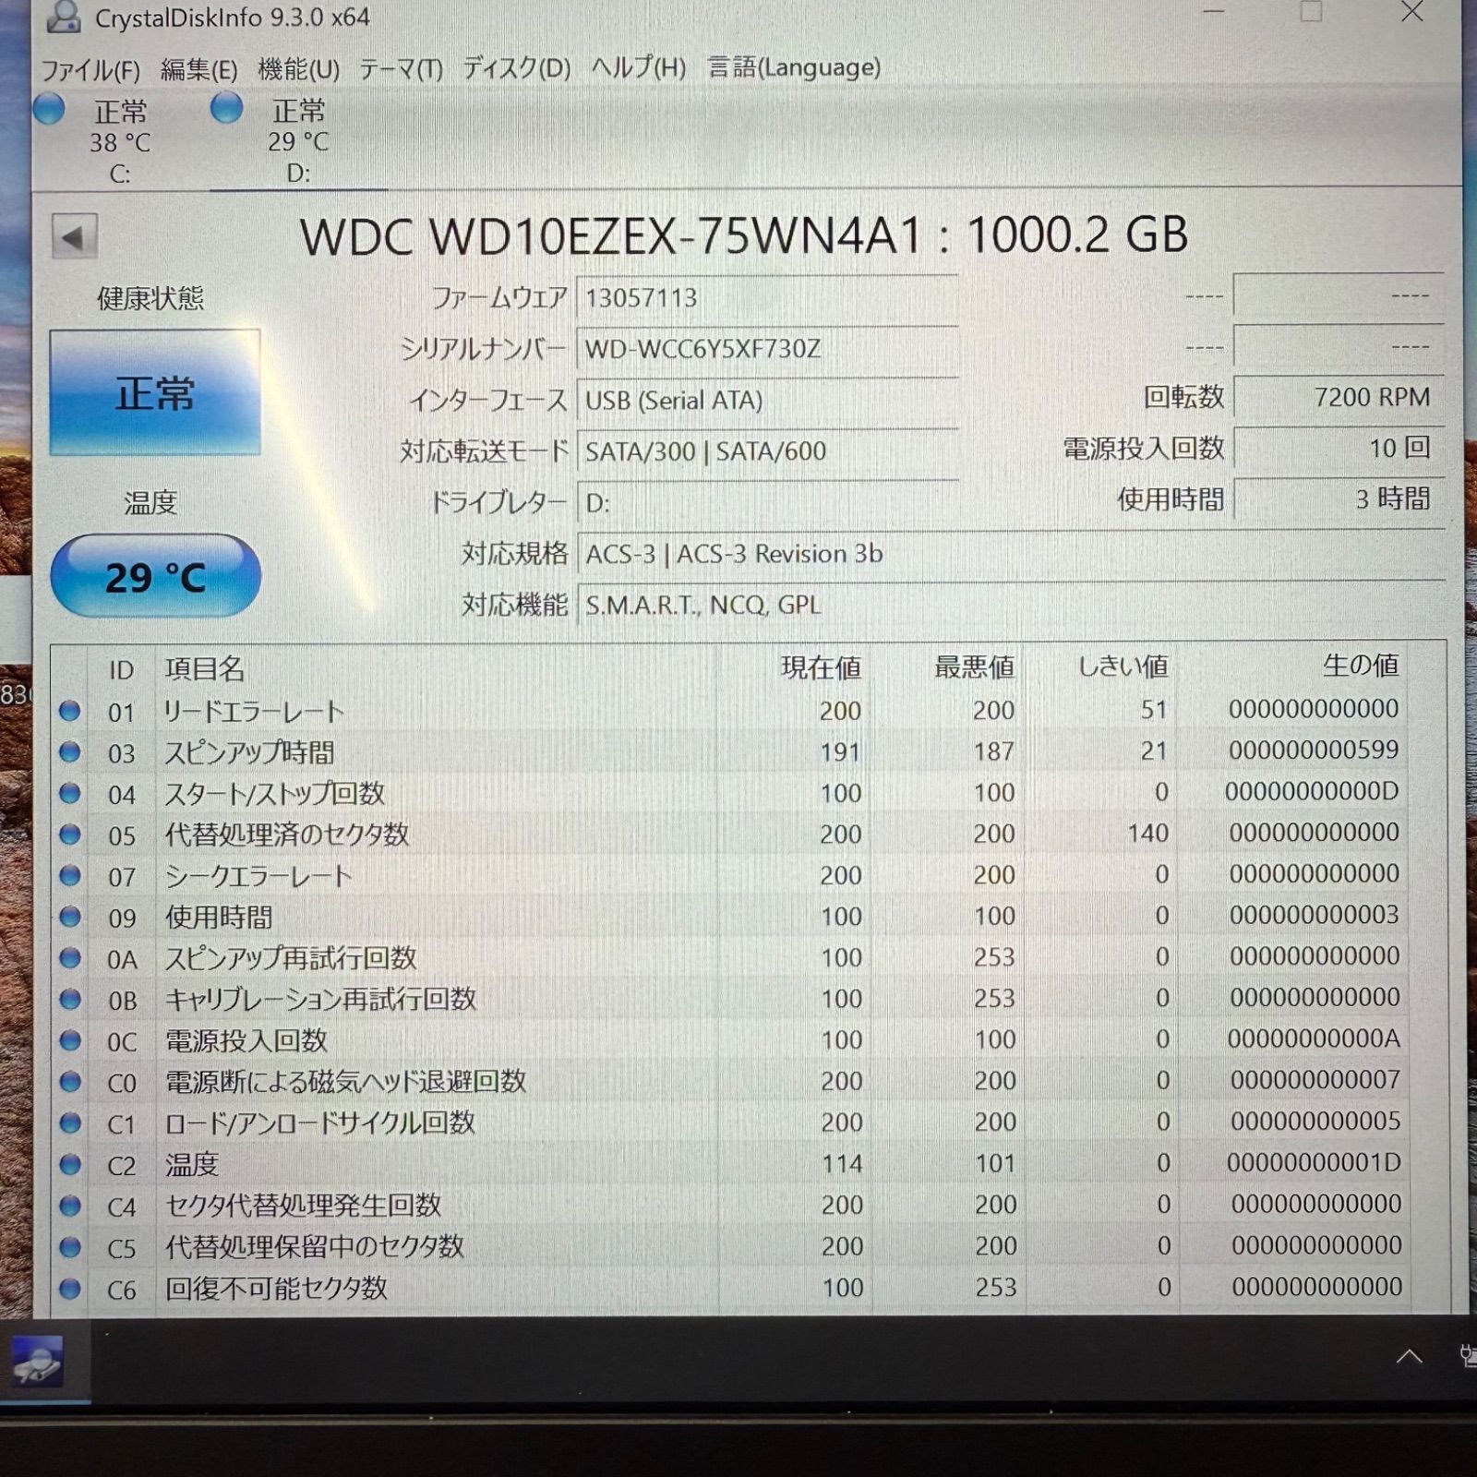The image size is (1477, 1477).
Task: Click the status dot for ID C2 温度
Action: pyautogui.click(x=70, y=1164)
